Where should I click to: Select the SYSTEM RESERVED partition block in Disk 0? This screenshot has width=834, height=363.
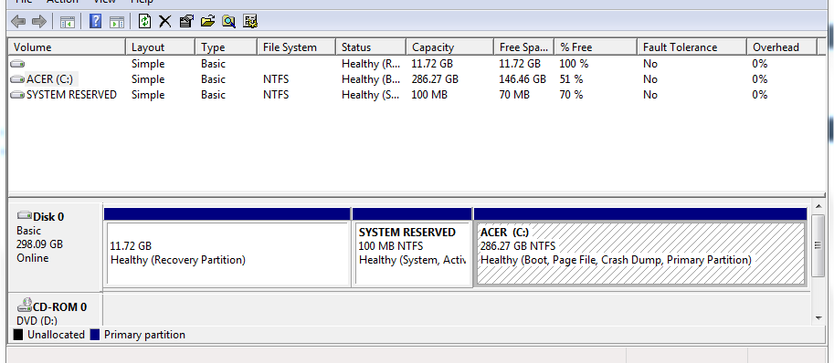click(412, 247)
